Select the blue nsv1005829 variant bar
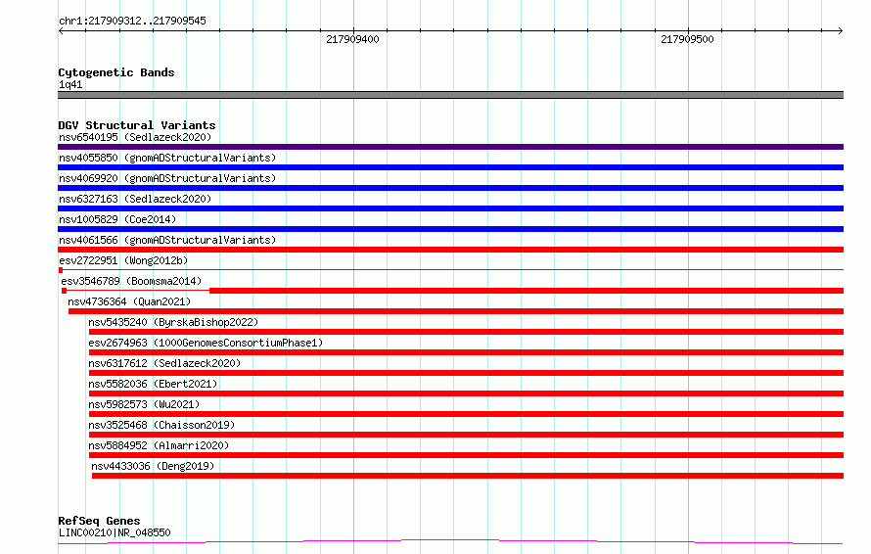 coord(450,229)
